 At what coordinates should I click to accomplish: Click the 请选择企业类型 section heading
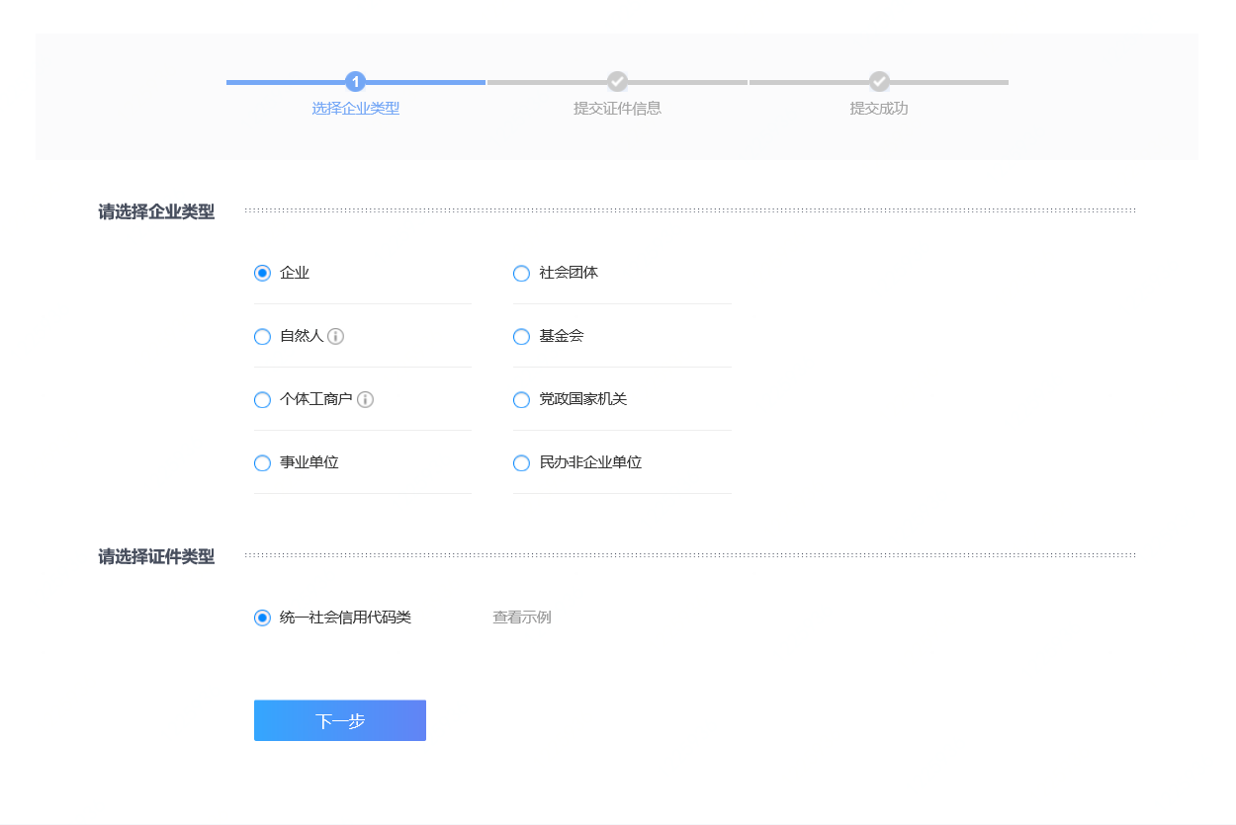pos(155,210)
